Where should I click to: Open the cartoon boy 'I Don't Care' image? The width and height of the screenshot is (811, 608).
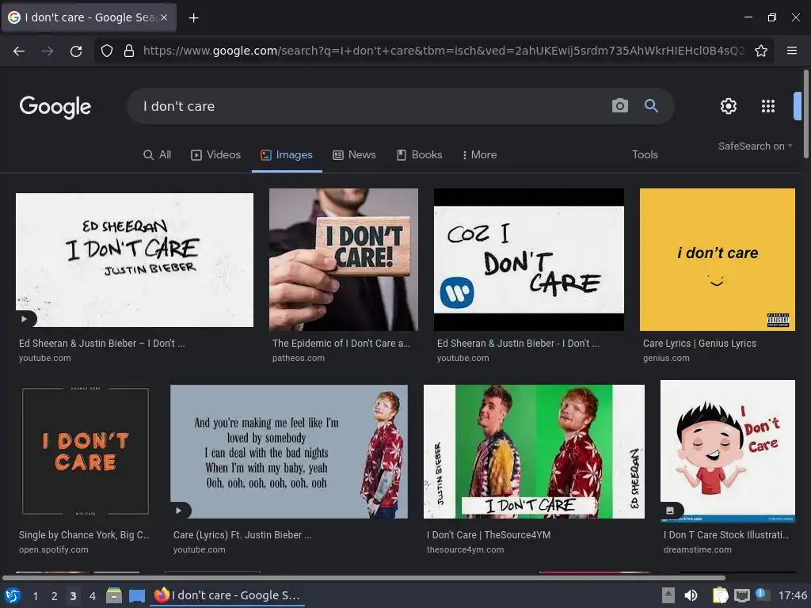pyautogui.click(x=728, y=451)
